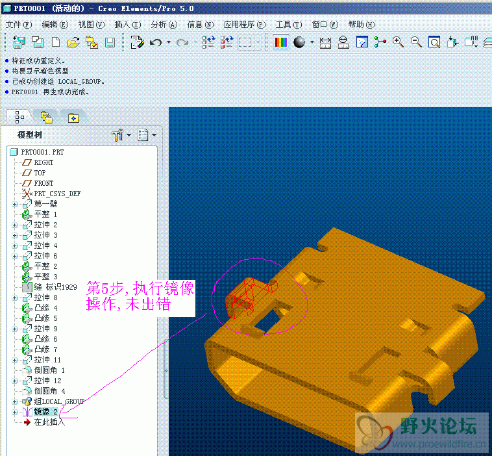Select 倒圆角 1 round feature

[x=43, y=370]
